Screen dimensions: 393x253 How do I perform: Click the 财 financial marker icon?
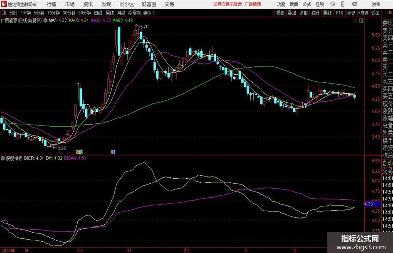[x=113, y=152]
